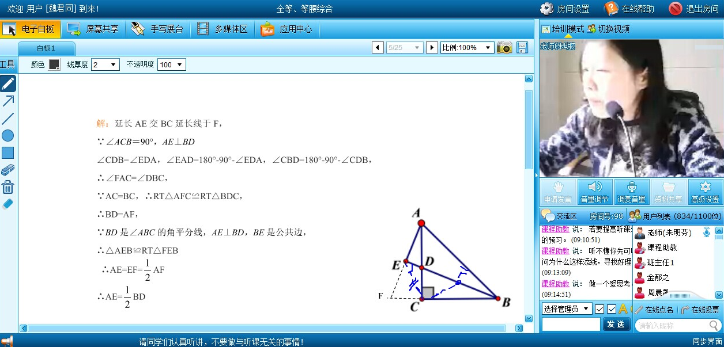Select the pencil drawing tool
The width and height of the screenshot is (724, 347).
8,83
